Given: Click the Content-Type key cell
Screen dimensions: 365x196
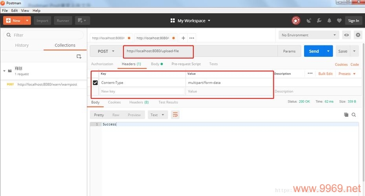Looking at the screenshot, I should (x=143, y=83).
